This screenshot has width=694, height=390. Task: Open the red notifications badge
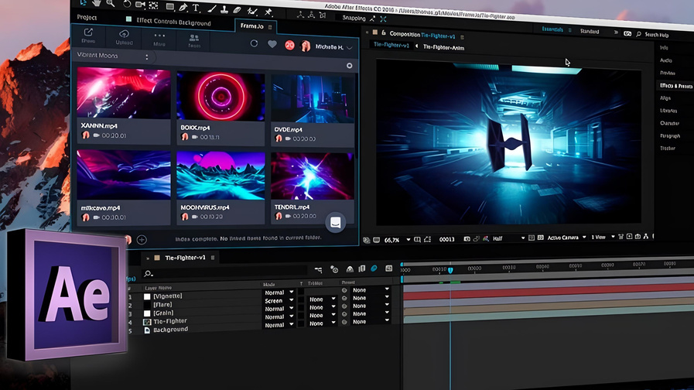289,45
